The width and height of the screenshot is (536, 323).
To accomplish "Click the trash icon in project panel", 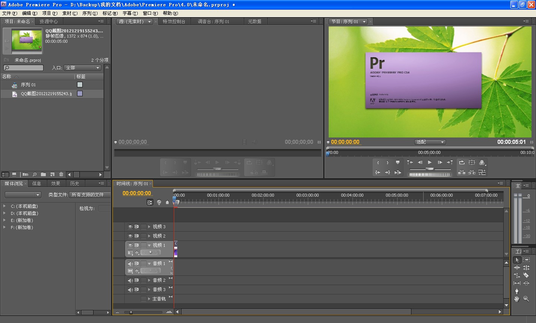I will pyautogui.click(x=61, y=174).
